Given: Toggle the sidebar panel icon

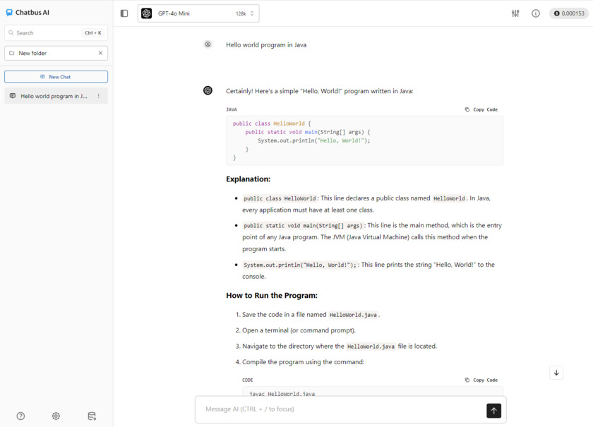Looking at the screenshot, I should coord(124,13).
